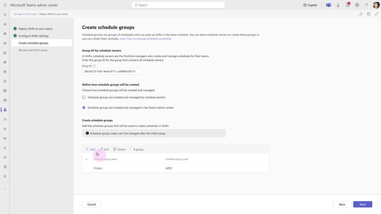Click the Next button
The width and height of the screenshot is (381, 214).
click(363, 204)
